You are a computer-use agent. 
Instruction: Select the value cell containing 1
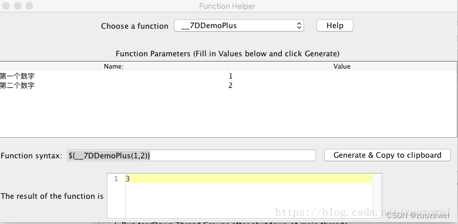pyautogui.click(x=342, y=76)
